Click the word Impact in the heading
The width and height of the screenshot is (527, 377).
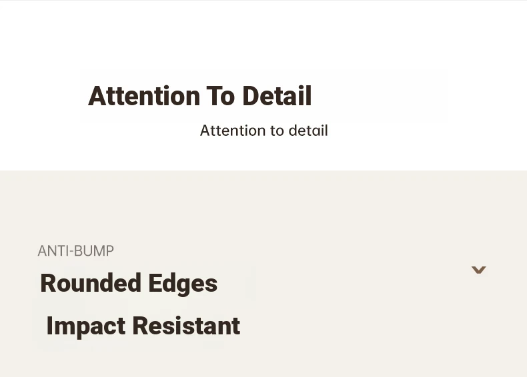click(x=86, y=326)
